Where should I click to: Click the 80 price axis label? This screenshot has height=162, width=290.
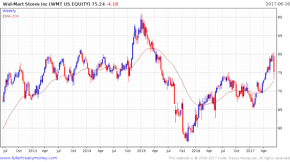280,54
